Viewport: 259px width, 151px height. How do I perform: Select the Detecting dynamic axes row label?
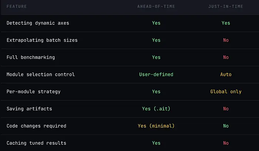coord(38,23)
